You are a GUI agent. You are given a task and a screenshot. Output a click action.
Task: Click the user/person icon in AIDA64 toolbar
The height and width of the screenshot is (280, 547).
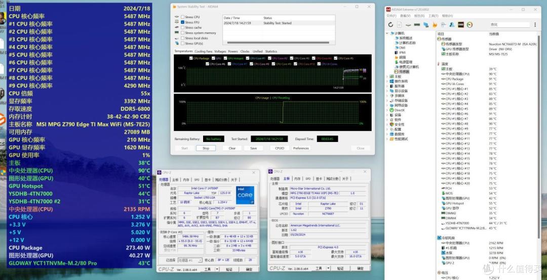452,25
